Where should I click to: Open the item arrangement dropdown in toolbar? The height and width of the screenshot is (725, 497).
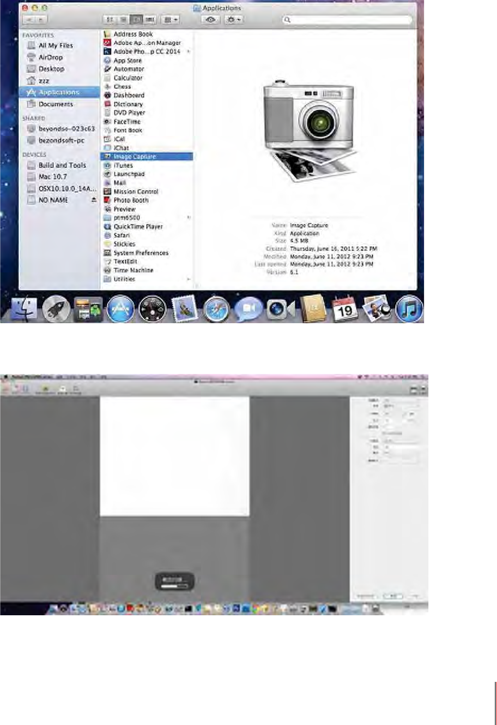pyautogui.click(x=170, y=20)
